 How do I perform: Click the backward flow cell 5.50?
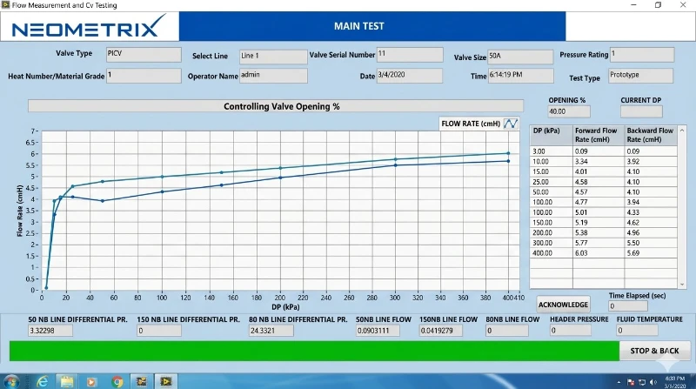pyautogui.click(x=651, y=243)
